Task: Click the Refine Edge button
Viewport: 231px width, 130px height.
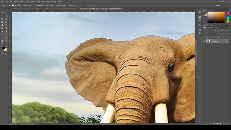Action: pyautogui.click(x=91, y=5)
